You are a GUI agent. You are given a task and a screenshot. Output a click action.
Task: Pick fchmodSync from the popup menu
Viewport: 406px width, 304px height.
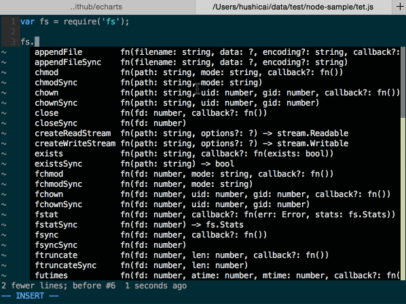(x=215, y=184)
